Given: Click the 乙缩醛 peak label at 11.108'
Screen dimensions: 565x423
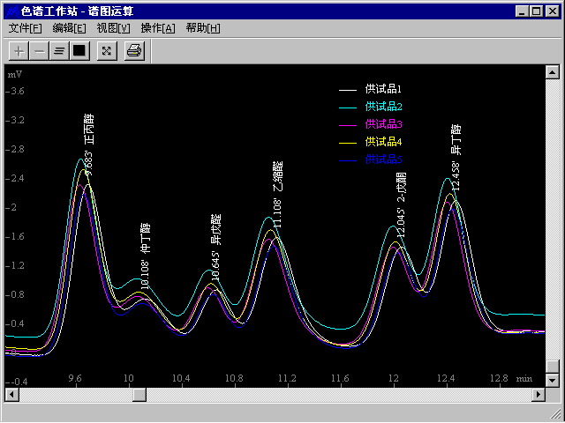Looking at the screenshot, I should [277, 195].
